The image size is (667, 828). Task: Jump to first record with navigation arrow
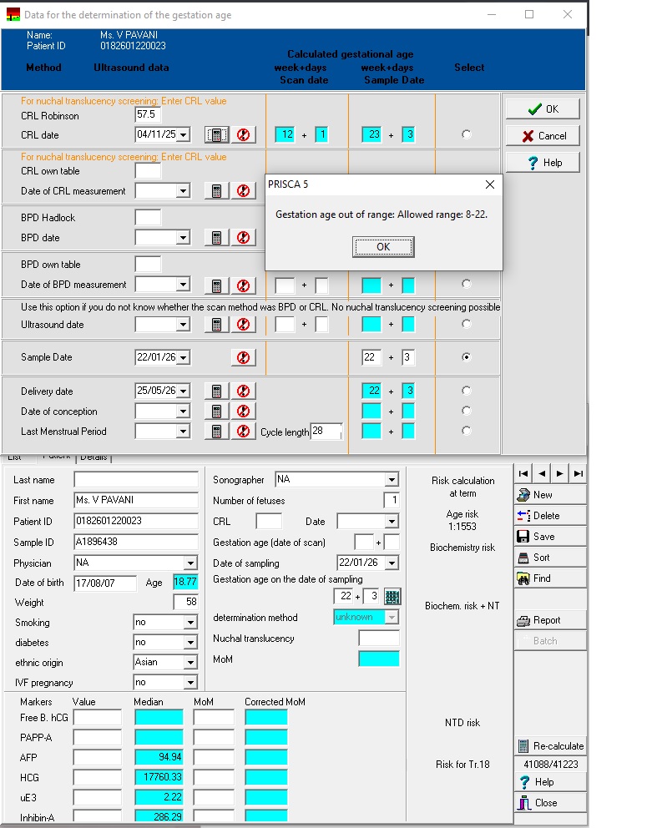(x=523, y=474)
